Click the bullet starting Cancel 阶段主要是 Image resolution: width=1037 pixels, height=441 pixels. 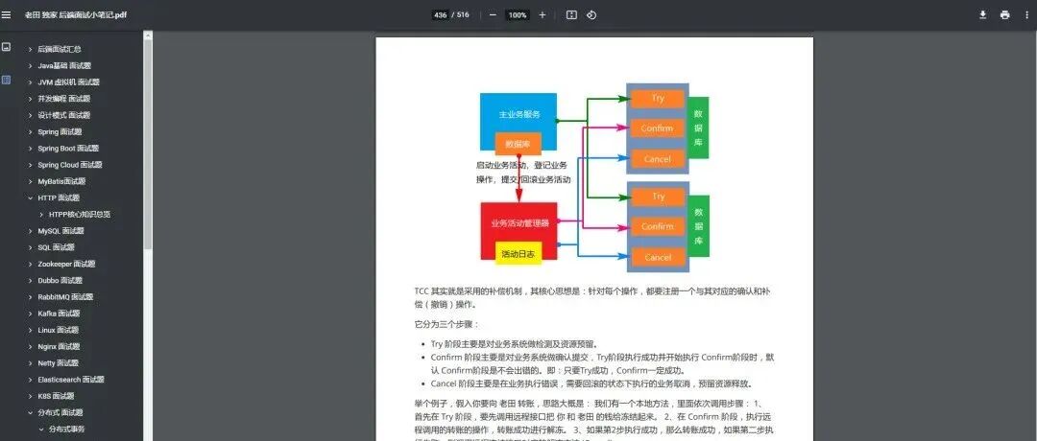point(591,383)
